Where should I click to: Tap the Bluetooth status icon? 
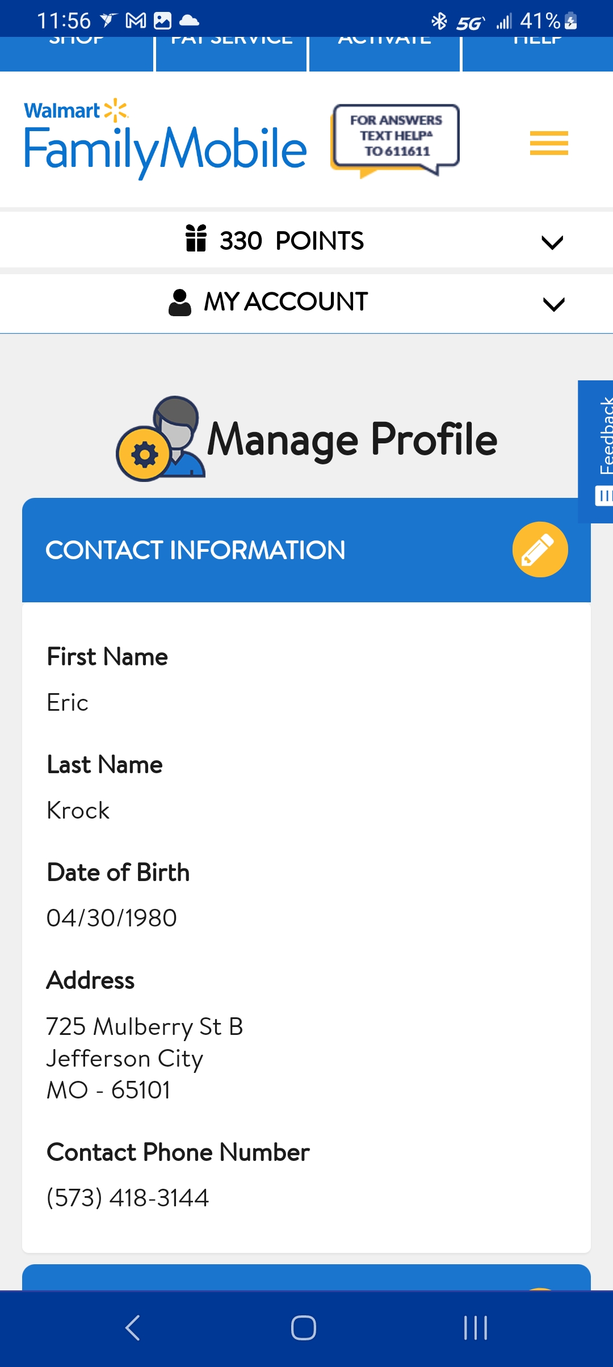coord(438,20)
